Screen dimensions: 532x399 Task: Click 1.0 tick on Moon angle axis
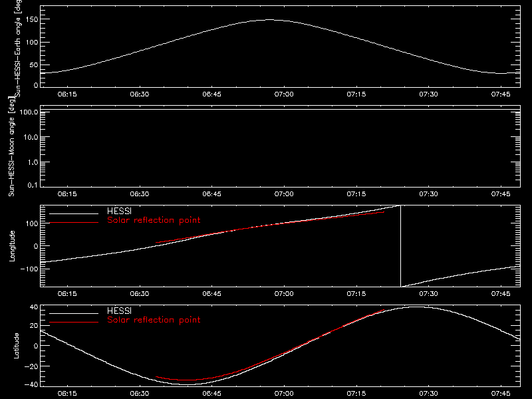33,162
